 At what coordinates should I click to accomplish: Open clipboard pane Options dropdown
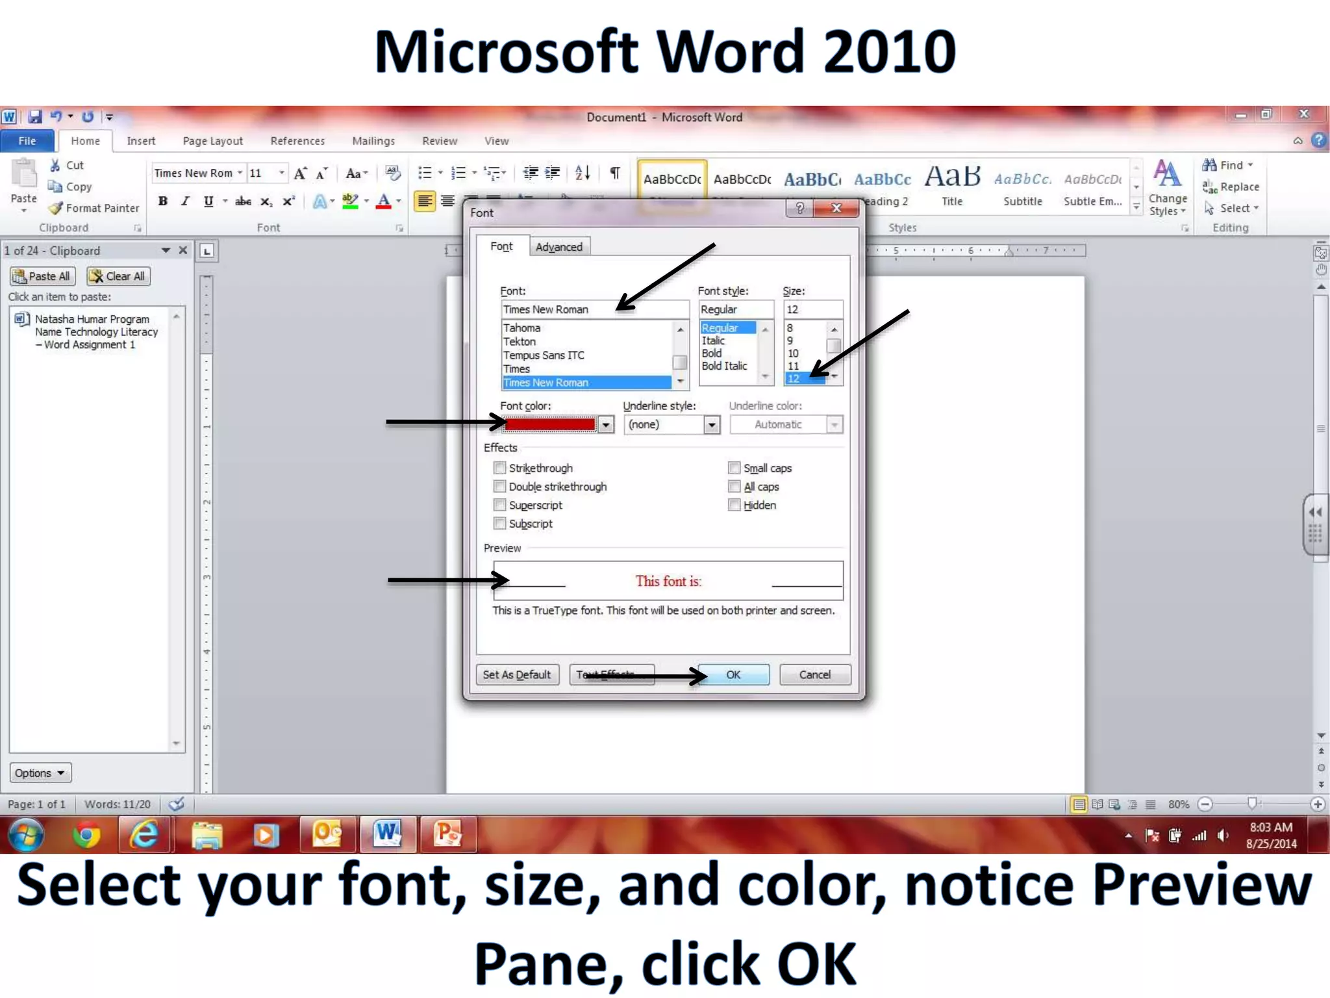40,773
